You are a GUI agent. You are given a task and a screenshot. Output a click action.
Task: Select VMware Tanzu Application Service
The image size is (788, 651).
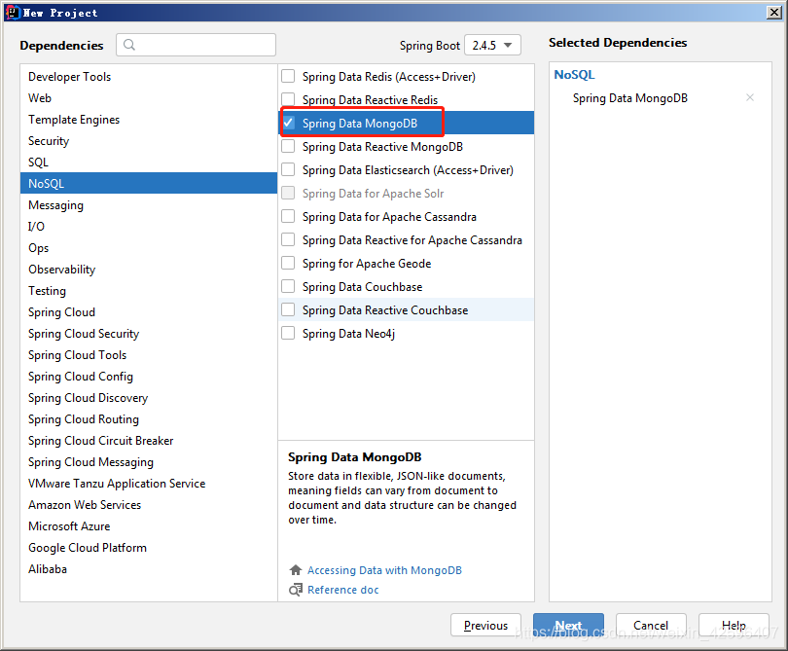(149, 484)
